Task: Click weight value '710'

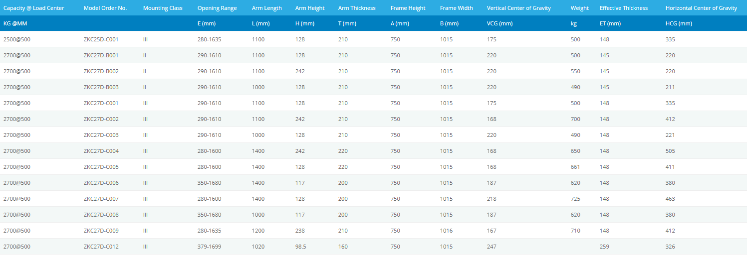Action: [x=575, y=231]
